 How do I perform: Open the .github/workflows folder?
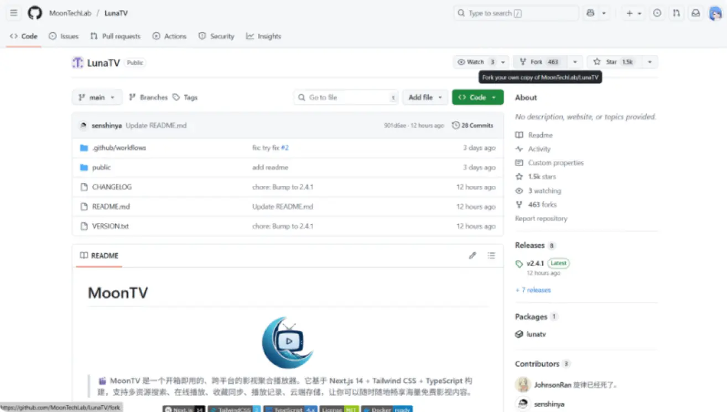119,148
